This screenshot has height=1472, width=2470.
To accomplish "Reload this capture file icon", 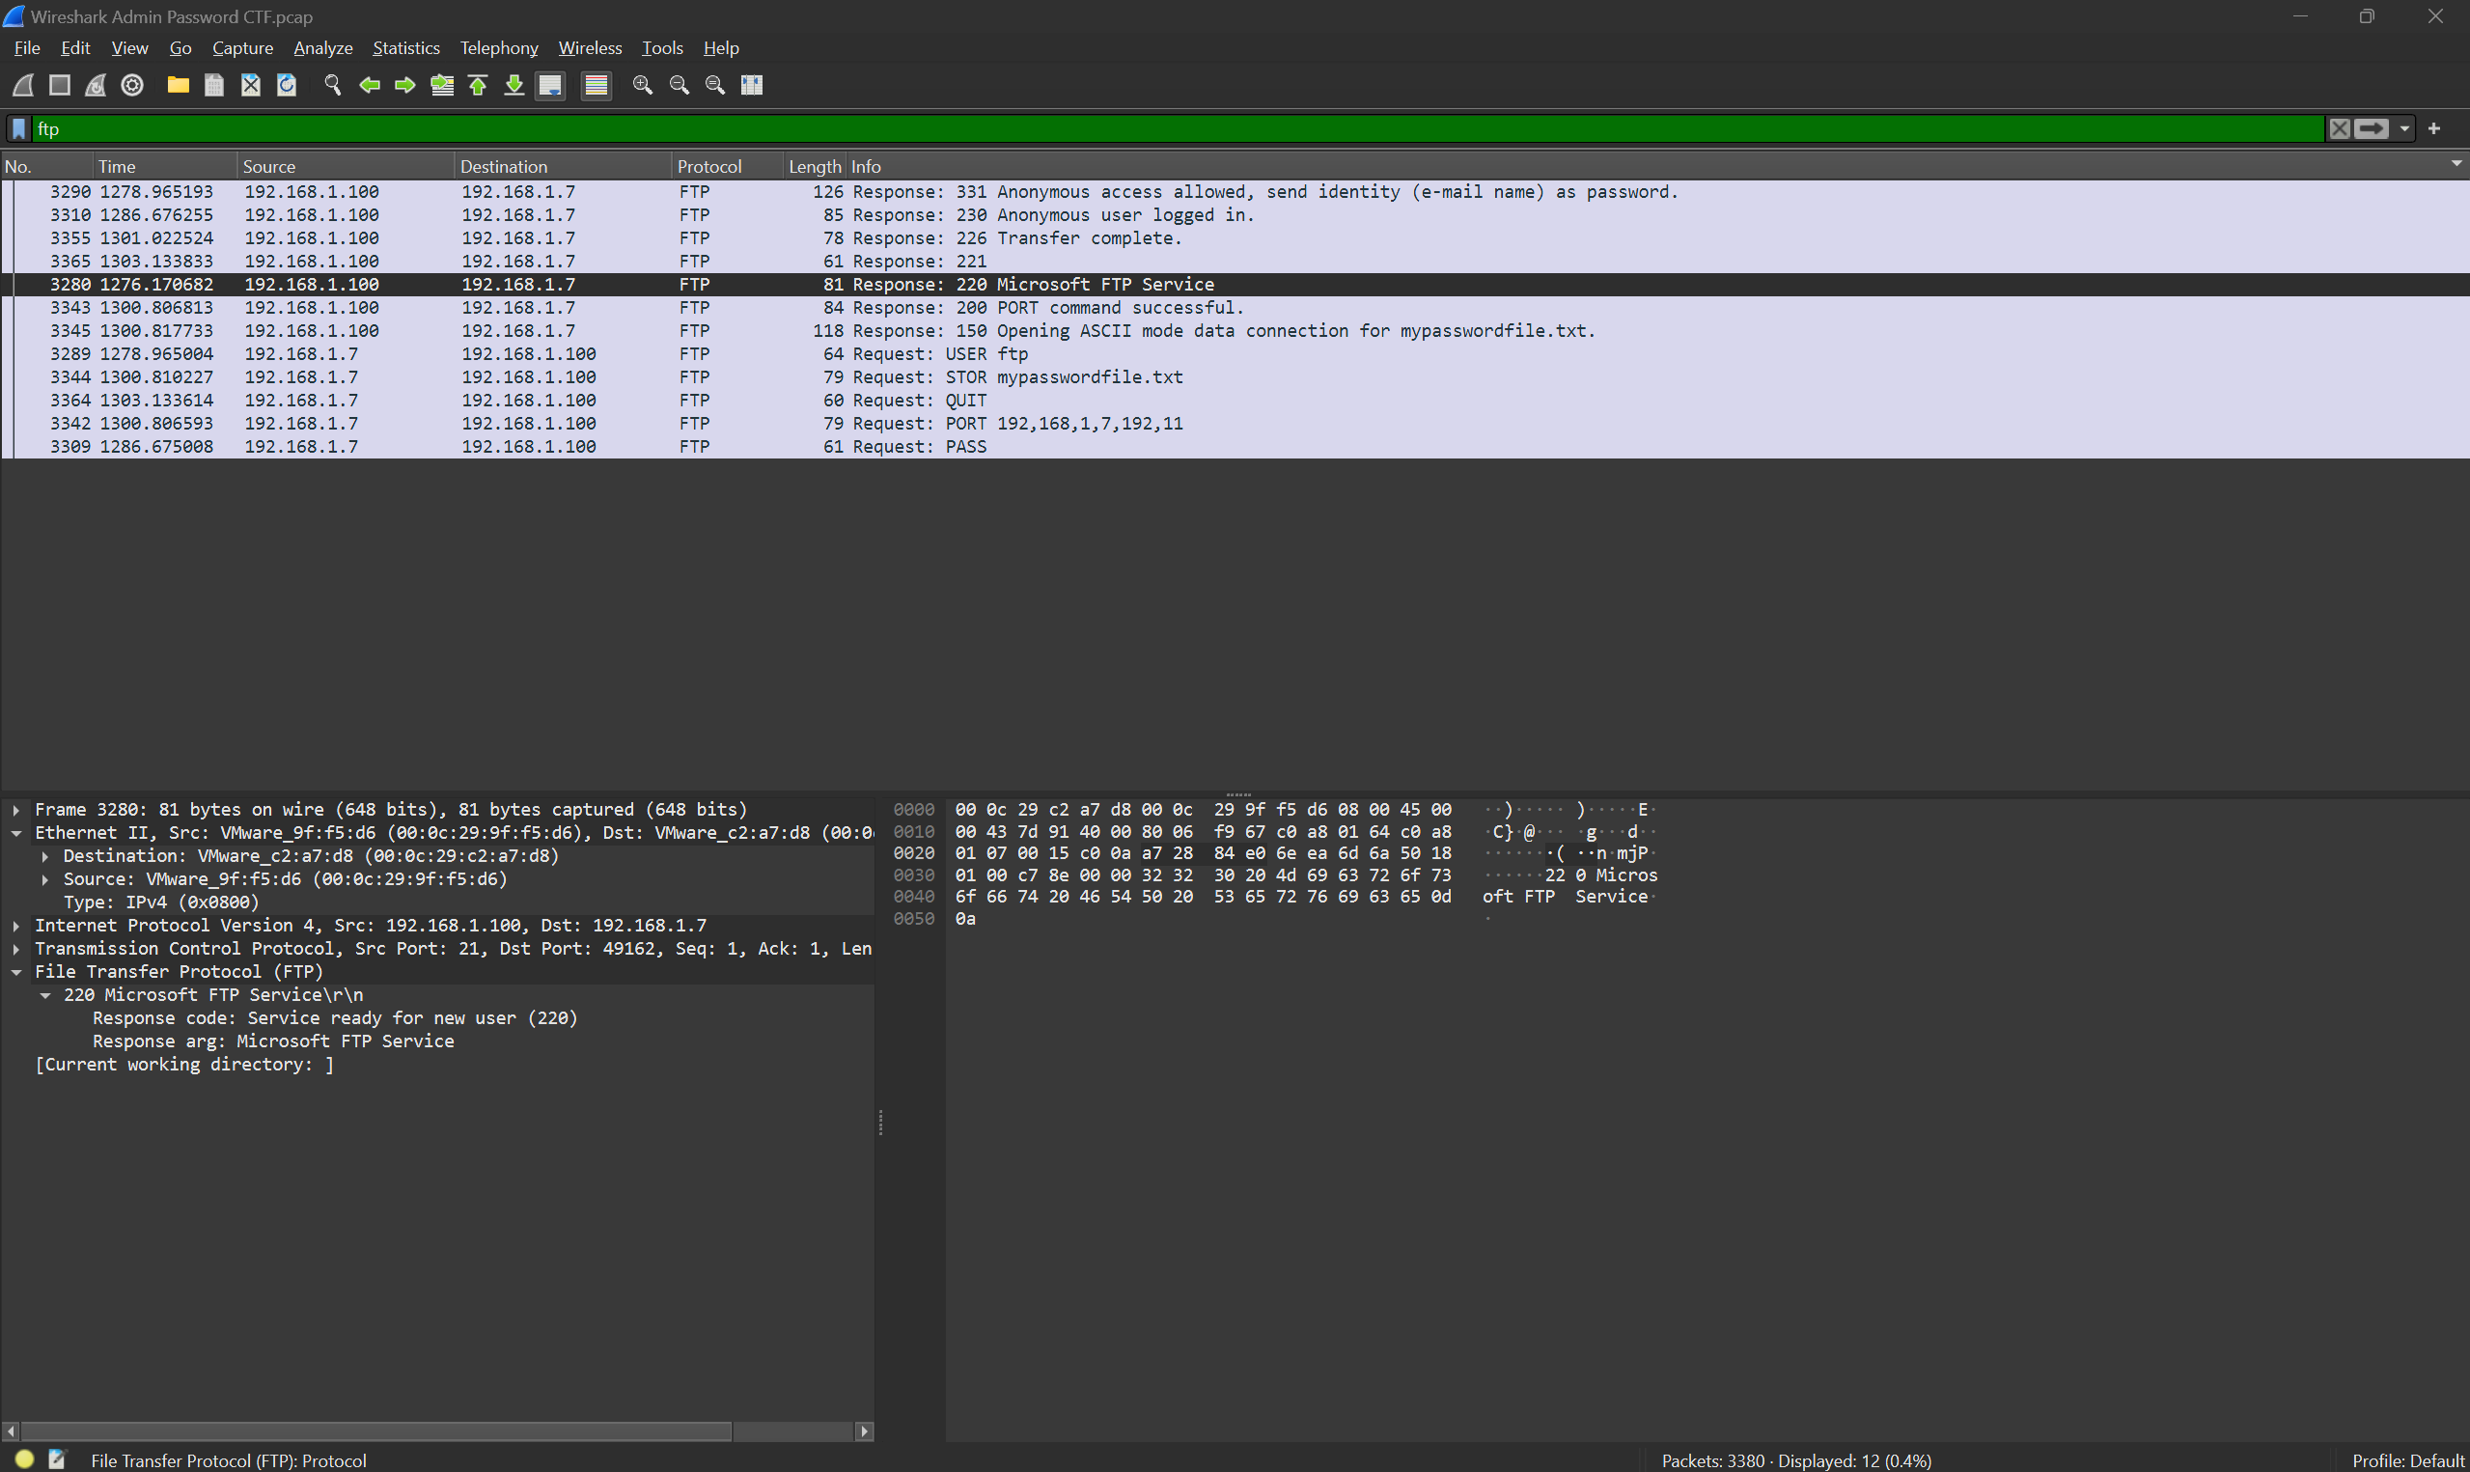I will pos(287,85).
